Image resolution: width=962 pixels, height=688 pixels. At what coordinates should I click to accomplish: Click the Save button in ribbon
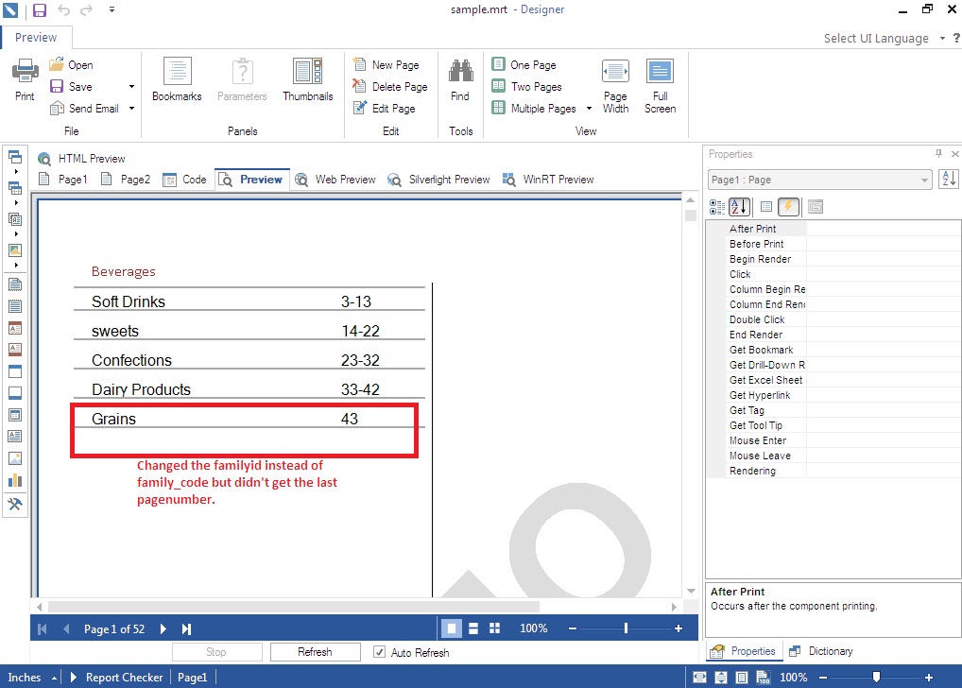pos(71,87)
